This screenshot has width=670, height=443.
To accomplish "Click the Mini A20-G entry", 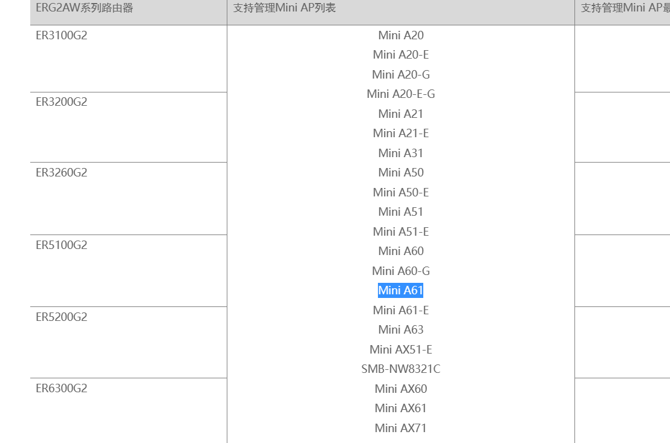I will [x=400, y=74].
